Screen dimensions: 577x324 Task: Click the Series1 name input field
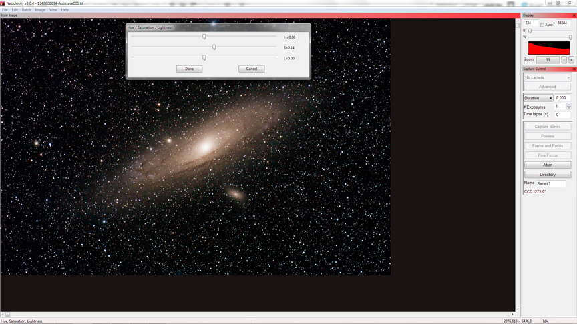coord(551,183)
